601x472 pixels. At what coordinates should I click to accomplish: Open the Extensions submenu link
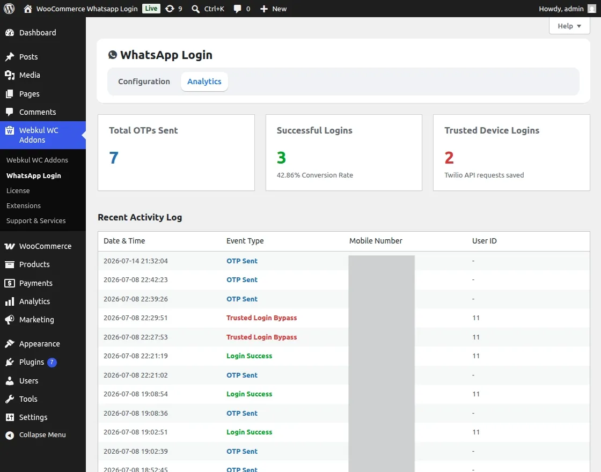24,206
